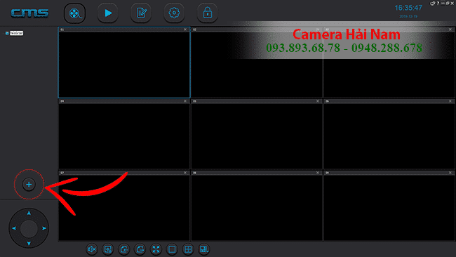456x257 pixels.
Task: Open the log notepad icon in top bar
Action: coord(141,13)
